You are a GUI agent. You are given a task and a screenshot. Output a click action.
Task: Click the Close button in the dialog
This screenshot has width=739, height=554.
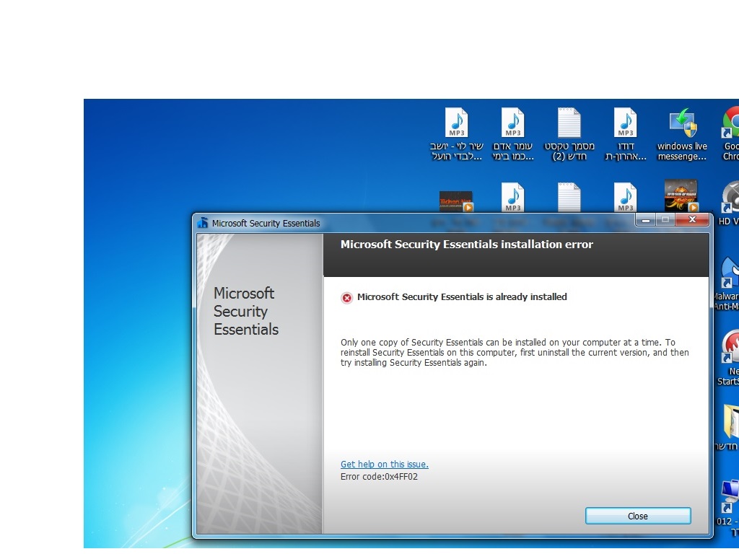[637, 516]
